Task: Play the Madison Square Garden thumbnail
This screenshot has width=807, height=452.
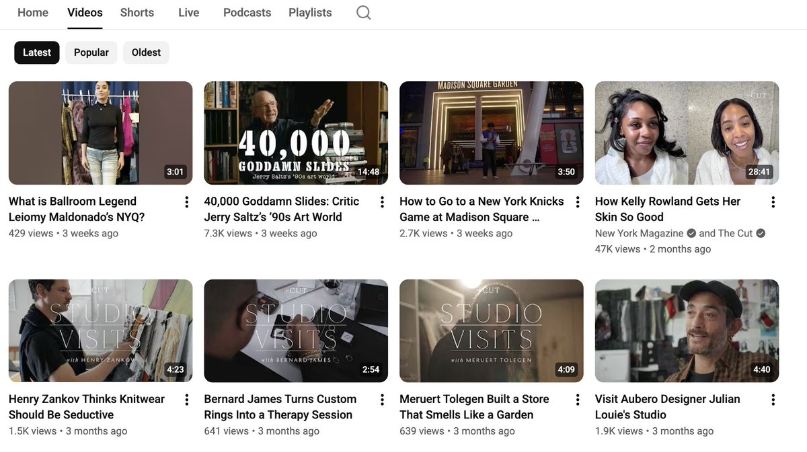Action: point(492,133)
